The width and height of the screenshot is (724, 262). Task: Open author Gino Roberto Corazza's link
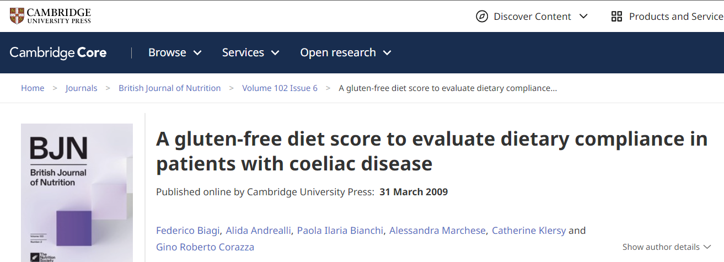click(x=205, y=247)
